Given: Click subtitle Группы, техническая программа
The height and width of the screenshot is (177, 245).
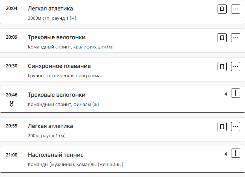Looking at the screenshot, I should pos(64,76).
